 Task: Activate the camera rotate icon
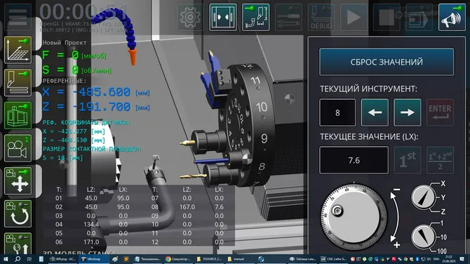click(x=18, y=213)
